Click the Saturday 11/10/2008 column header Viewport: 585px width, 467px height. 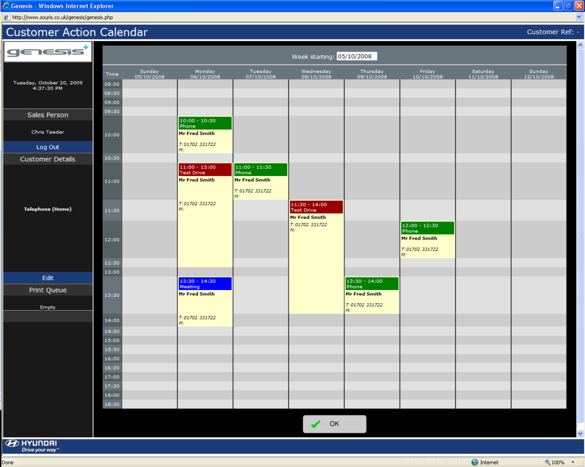(483, 74)
